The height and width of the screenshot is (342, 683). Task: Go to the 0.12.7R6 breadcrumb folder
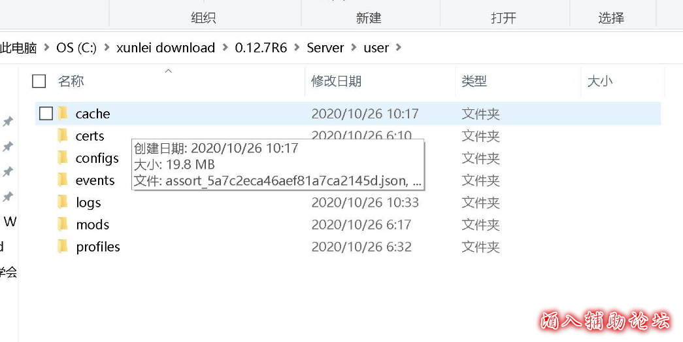[261, 48]
